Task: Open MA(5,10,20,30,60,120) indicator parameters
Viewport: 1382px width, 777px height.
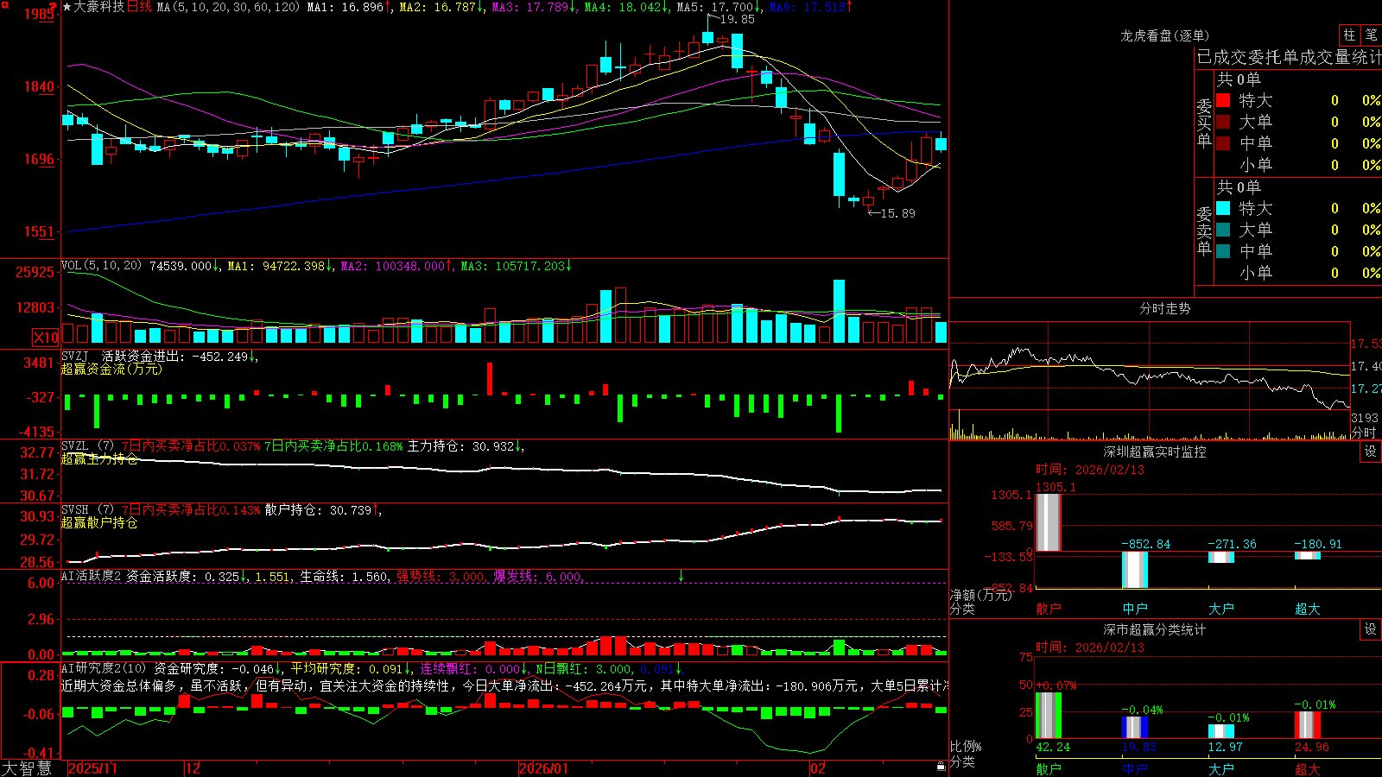Action: tap(228, 7)
